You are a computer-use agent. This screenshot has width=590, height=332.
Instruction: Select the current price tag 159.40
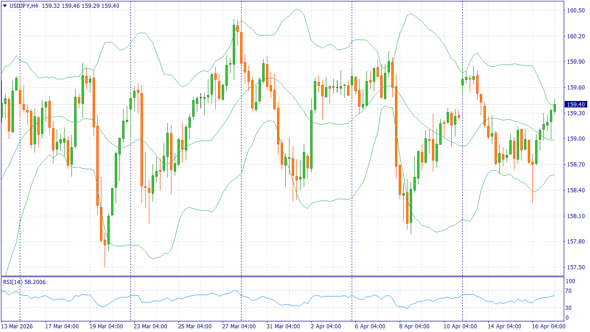pyautogui.click(x=576, y=105)
